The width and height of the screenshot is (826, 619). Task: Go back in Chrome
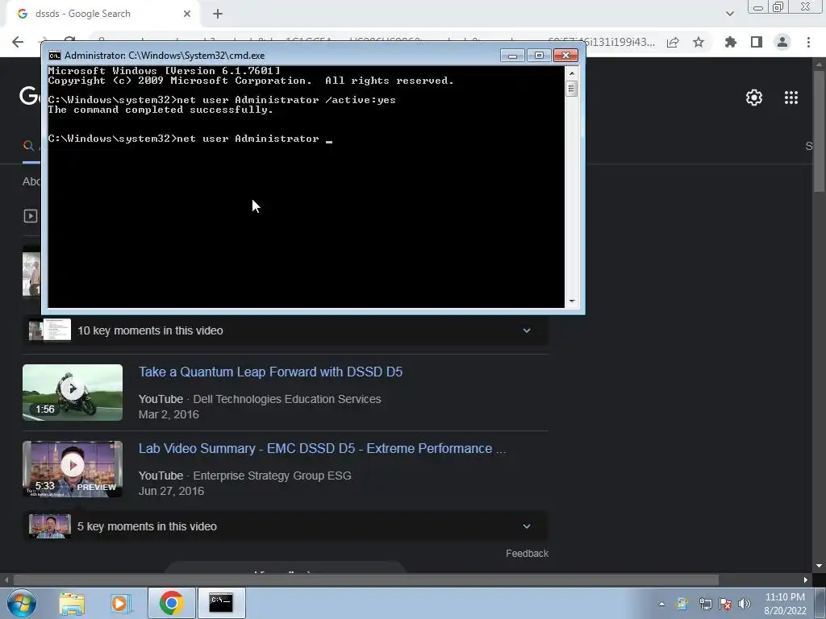point(18,42)
